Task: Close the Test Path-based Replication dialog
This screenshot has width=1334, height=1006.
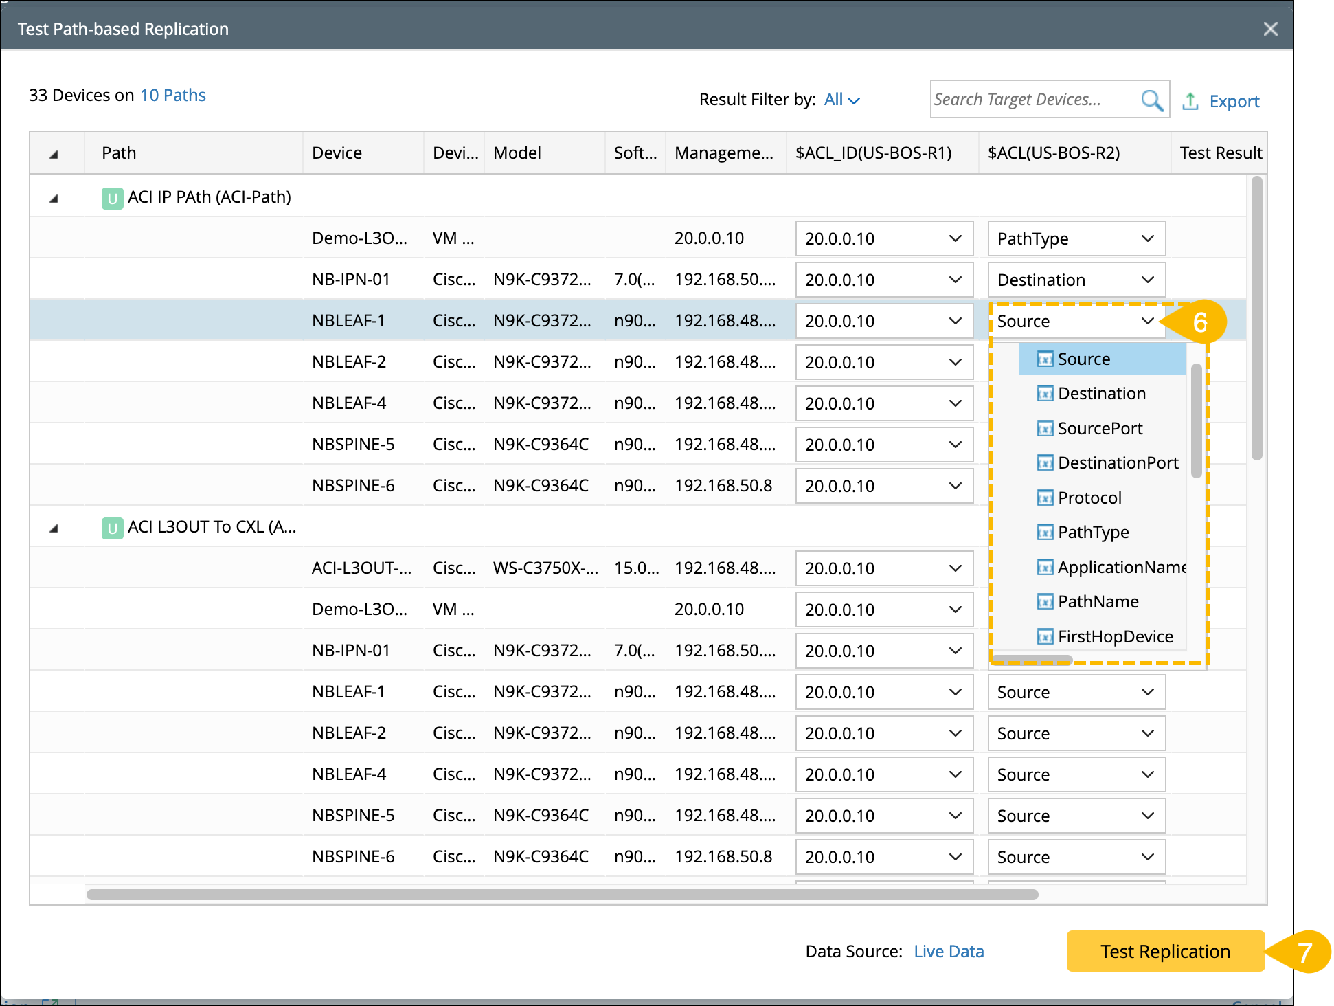Action: (1270, 29)
